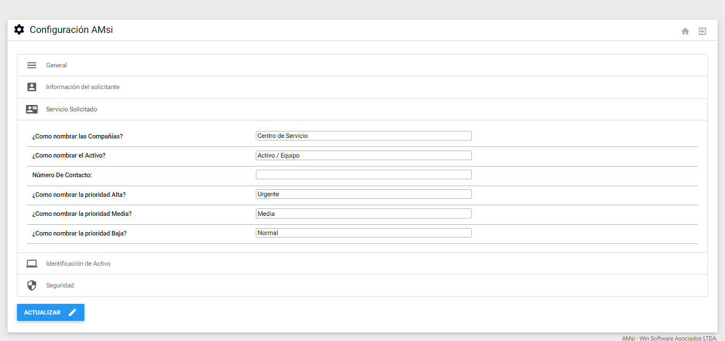
Task: Click the Urgente priority name field
Action: click(x=364, y=194)
